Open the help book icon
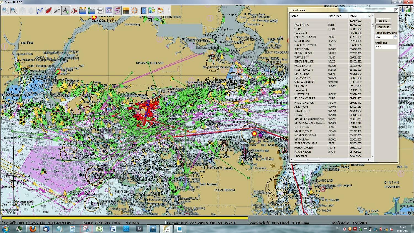This screenshot has width=414, height=233. tap(143, 11)
